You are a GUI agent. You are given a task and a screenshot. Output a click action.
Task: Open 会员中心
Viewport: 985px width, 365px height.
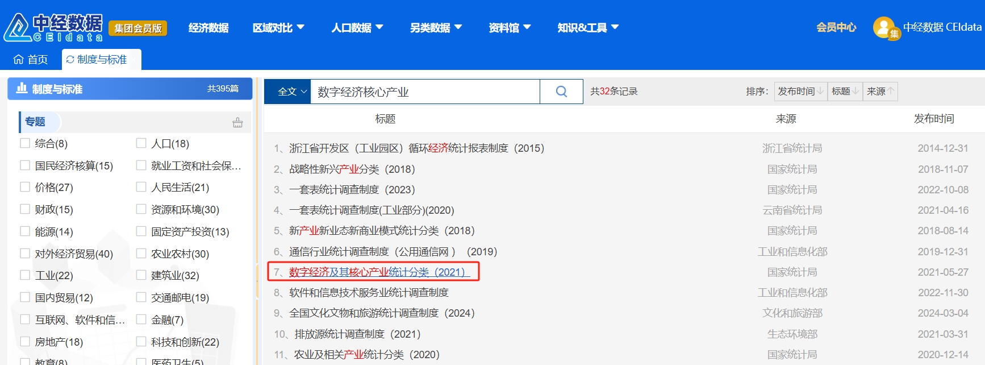coord(836,27)
